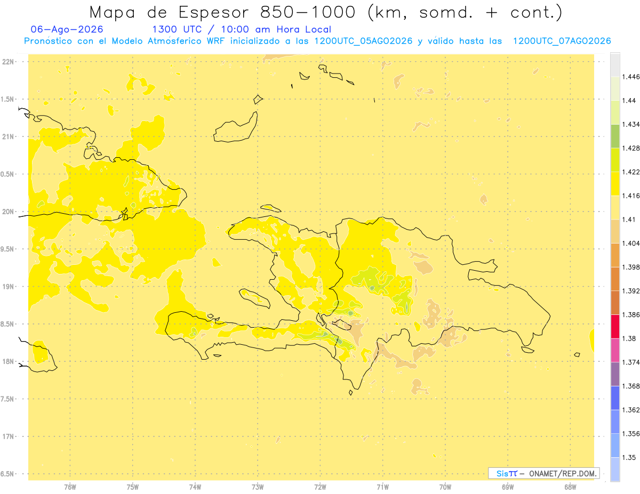Click the 21N latitude label
The width and height of the screenshot is (640, 494).
pyautogui.click(x=9, y=137)
